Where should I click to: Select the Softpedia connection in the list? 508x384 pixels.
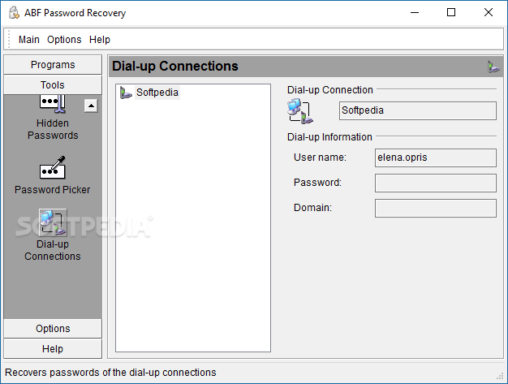[157, 93]
